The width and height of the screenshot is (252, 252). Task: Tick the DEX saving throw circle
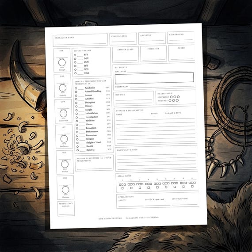(75, 59)
